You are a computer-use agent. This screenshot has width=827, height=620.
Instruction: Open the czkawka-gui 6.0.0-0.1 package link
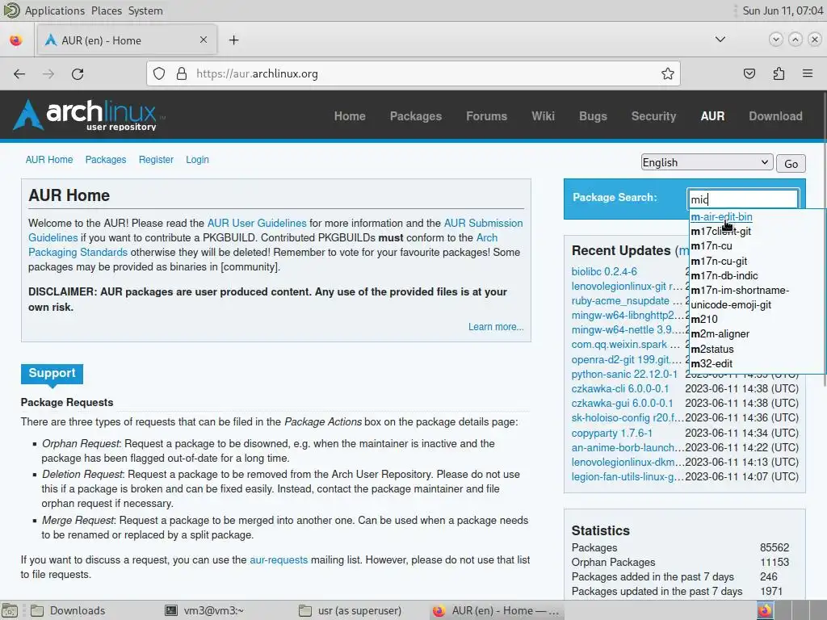(x=622, y=404)
